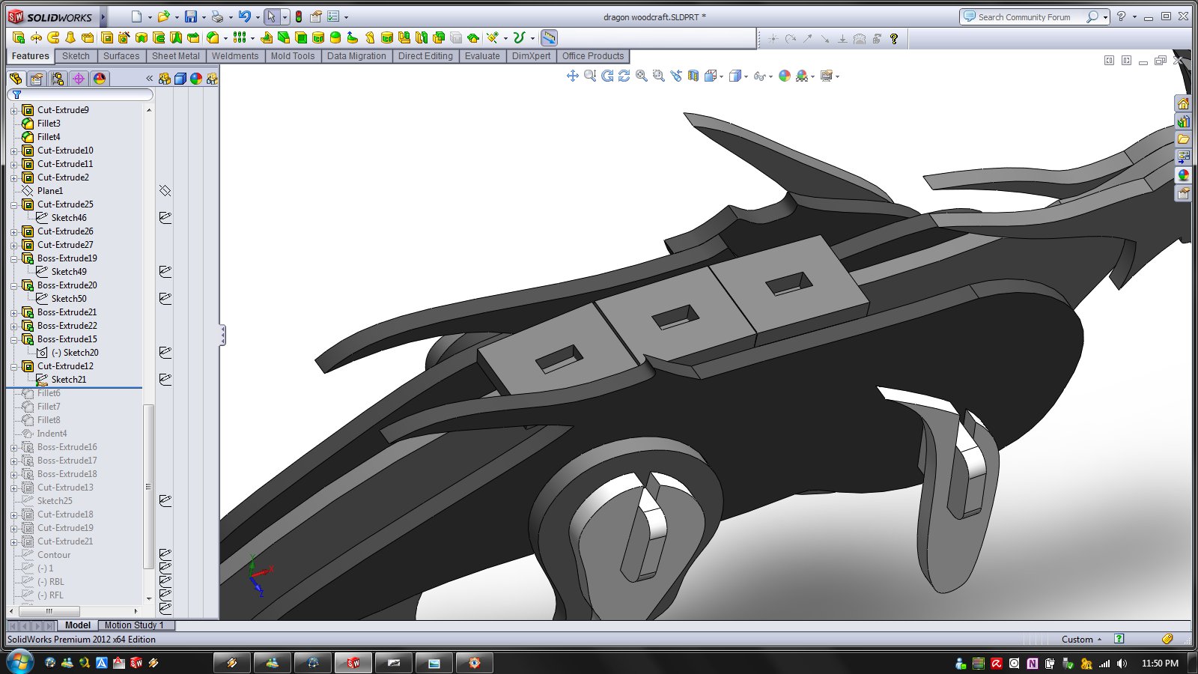The height and width of the screenshot is (674, 1198).
Task: Open the Hide/Show Items dropdown arrow
Action: coord(770,76)
